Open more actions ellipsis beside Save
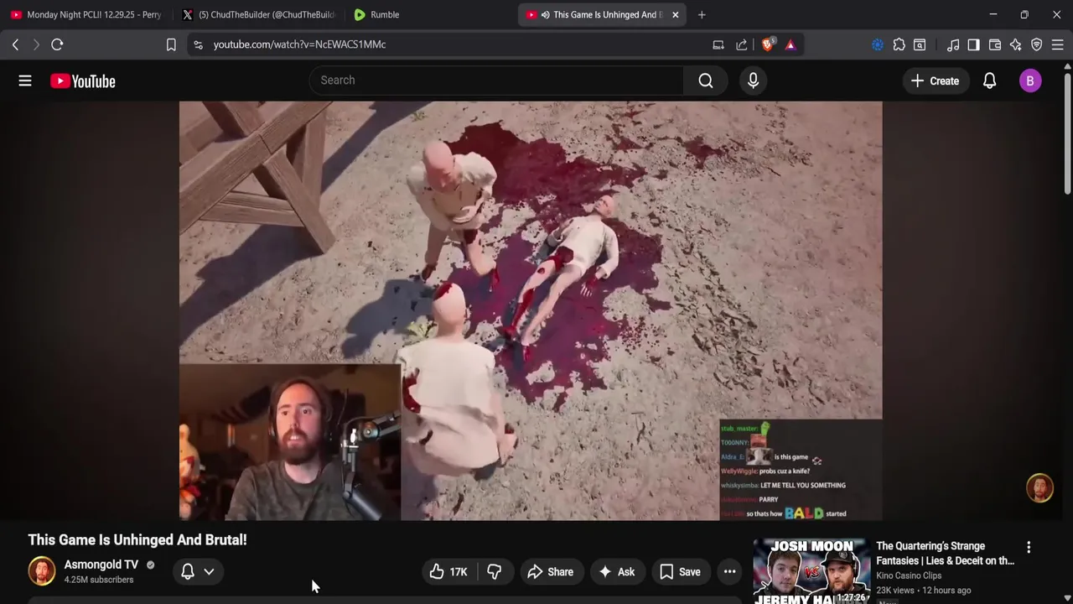 (729, 571)
